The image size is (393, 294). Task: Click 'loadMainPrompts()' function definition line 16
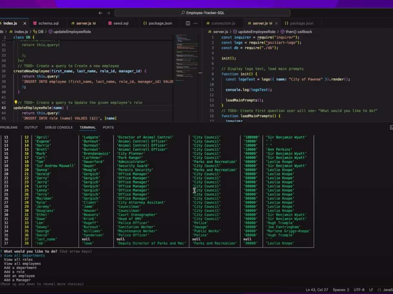[251, 116]
